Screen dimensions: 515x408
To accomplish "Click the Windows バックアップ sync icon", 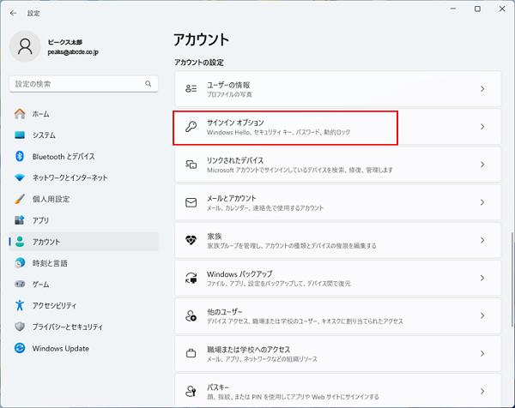I will [x=191, y=279].
